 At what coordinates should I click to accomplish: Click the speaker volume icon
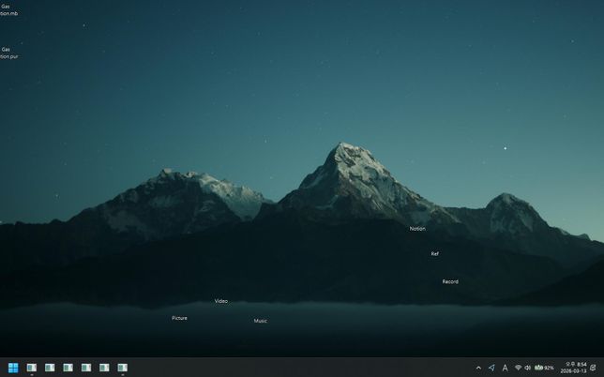point(528,368)
